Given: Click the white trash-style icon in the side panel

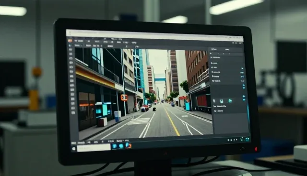Looking at the screenshot, I should coord(214,101).
